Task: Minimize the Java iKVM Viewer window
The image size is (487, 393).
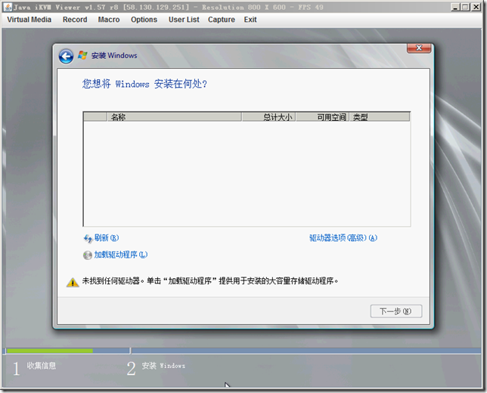Action: [x=455, y=7]
